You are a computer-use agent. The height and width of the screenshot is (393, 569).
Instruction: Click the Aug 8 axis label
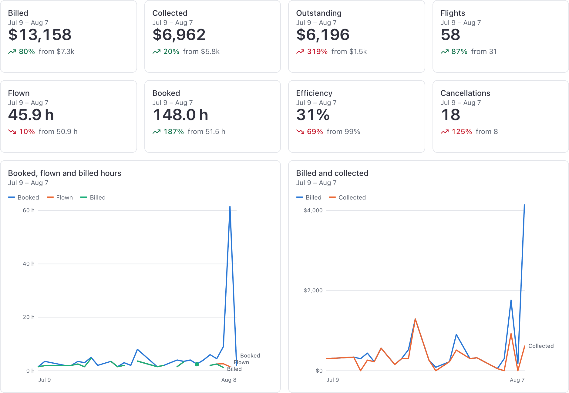[x=229, y=380]
